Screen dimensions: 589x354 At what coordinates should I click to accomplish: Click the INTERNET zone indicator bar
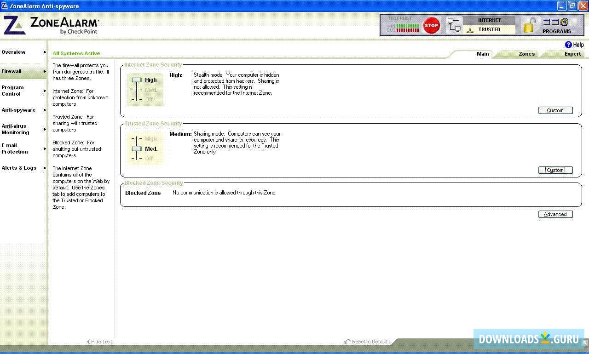click(x=489, y=21)
